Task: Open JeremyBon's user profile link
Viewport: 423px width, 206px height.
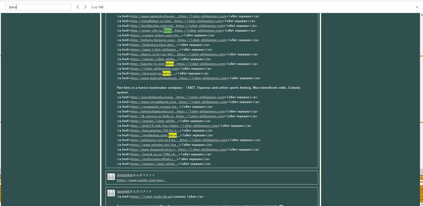Action: pos(125,175)
